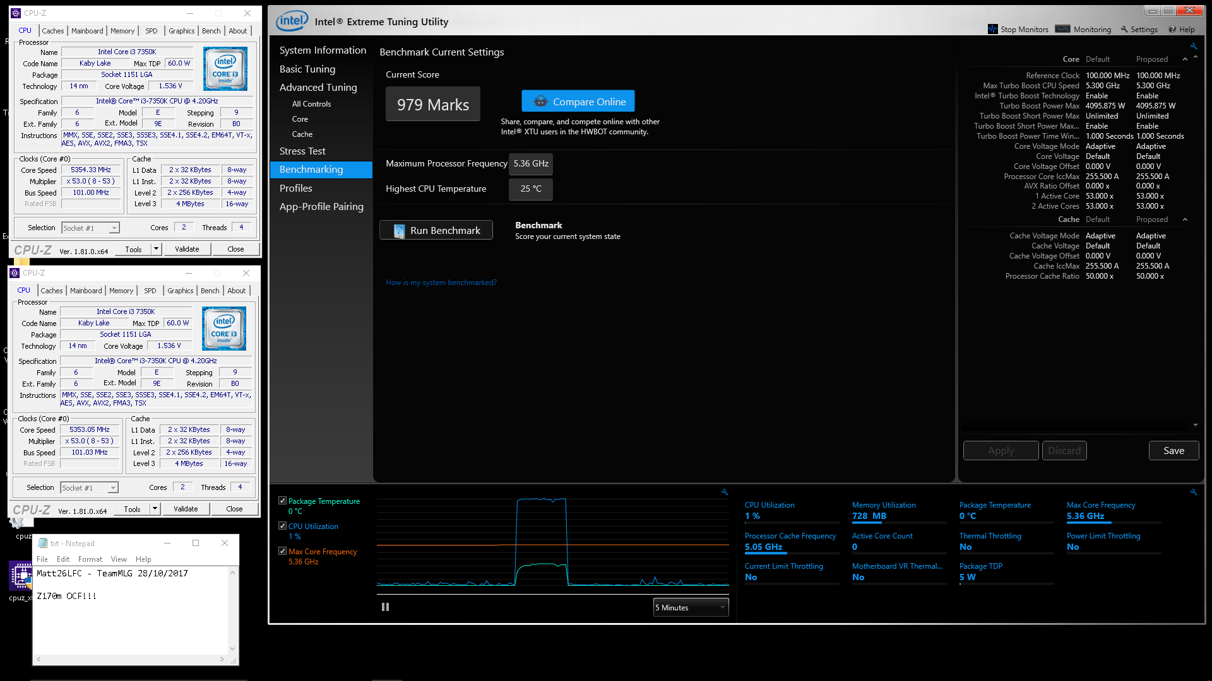Open Tools dropdown arrow in bottom CPU-Z
The image size is (1212, 681).
point(155,509)
